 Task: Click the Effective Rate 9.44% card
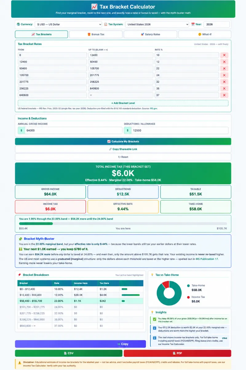pyautogui.click(x=123, y=207)
